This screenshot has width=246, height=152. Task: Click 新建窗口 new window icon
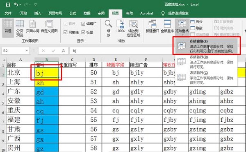point(152,26)
